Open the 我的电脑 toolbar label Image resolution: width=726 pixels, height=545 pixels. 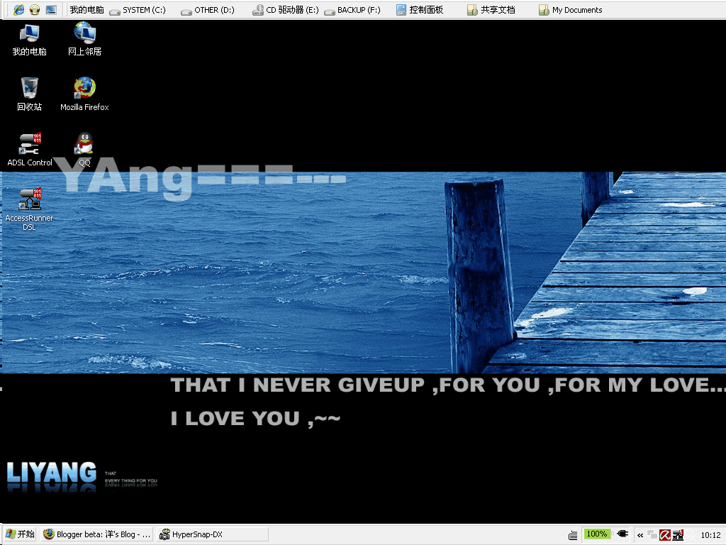(86, 10)
